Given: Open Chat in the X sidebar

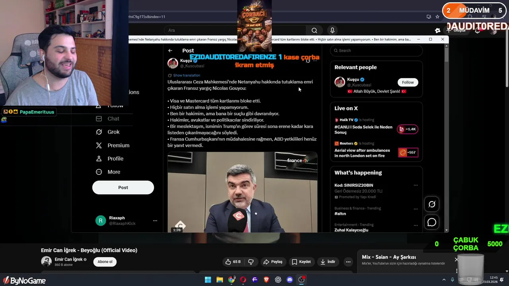Looking at the screenshot, I should point(108,119).
